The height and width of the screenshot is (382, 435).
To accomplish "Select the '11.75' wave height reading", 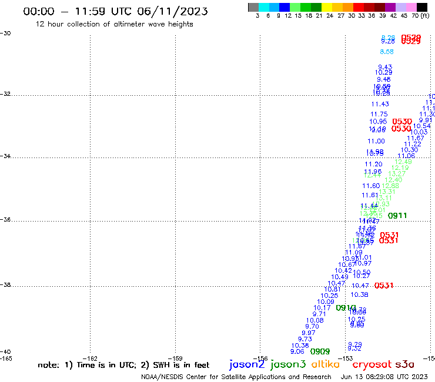I will 379,114.
